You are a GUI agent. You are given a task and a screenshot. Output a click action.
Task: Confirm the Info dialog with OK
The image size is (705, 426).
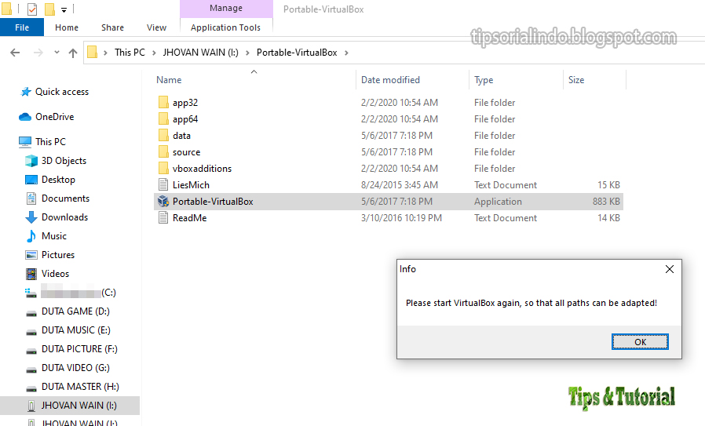tap(640, 342)
